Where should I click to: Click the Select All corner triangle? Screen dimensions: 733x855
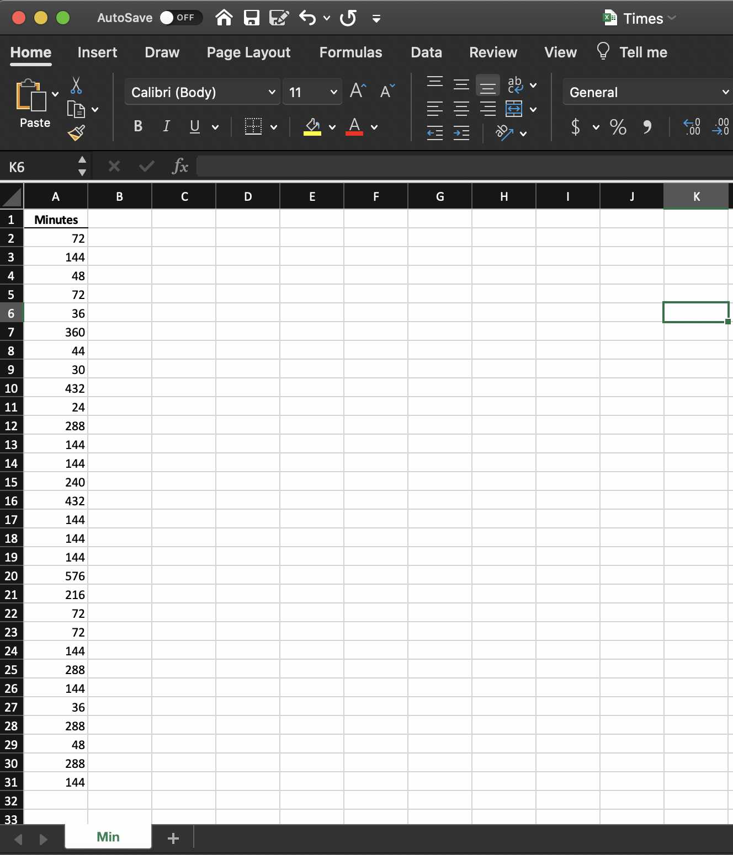pos(12,196)
